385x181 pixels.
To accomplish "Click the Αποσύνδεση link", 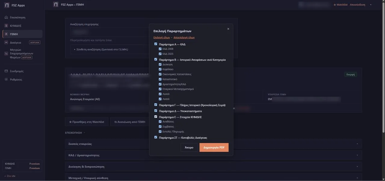I will pos(357,5).
